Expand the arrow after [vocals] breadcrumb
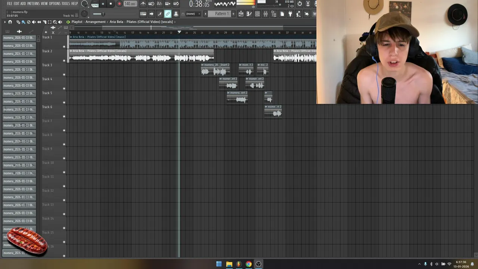Image resolution: width=478 pixels, height=269 pixels. tap(176, 22)
